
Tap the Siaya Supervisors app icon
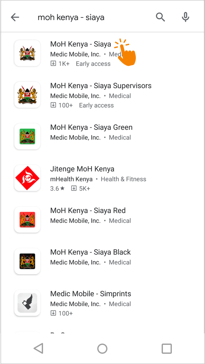click(27, 95)
